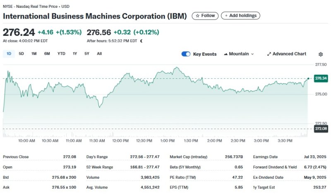Show the 1Y chart range
The height and width of the screenshot is (194, 331).
(75, 54)
